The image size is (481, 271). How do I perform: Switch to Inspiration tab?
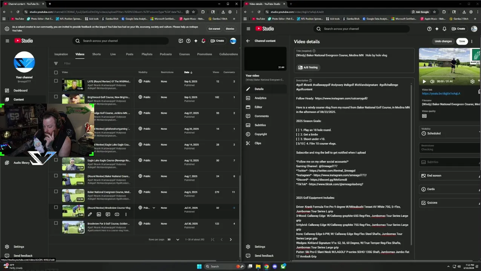click(61, 54)
